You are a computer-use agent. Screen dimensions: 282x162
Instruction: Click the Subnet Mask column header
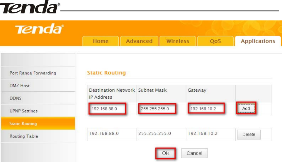click(x=161, y=93)
